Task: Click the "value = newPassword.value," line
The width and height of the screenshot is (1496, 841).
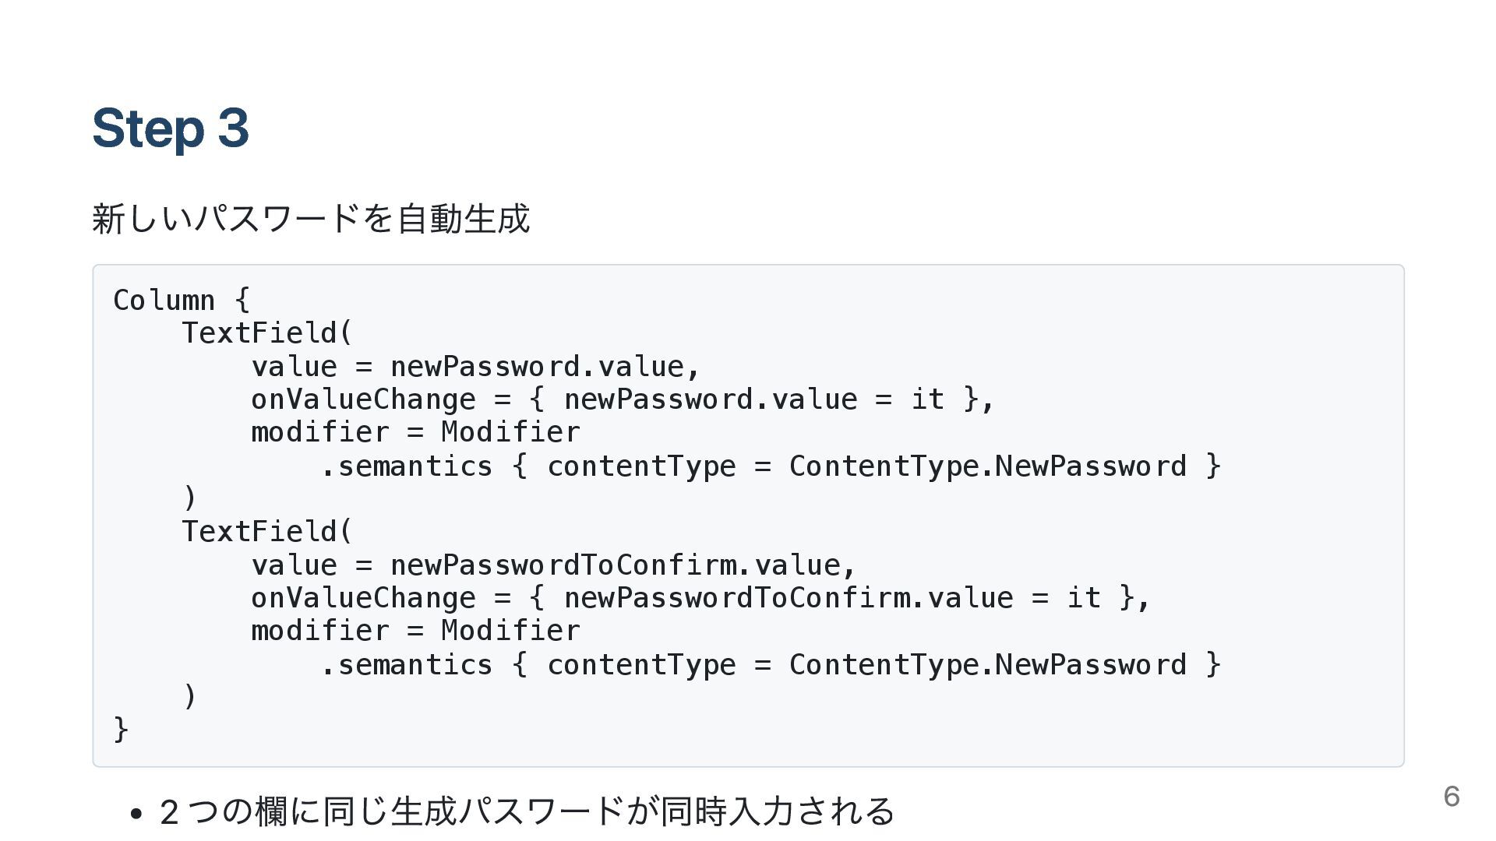Action: coord(475,367)
